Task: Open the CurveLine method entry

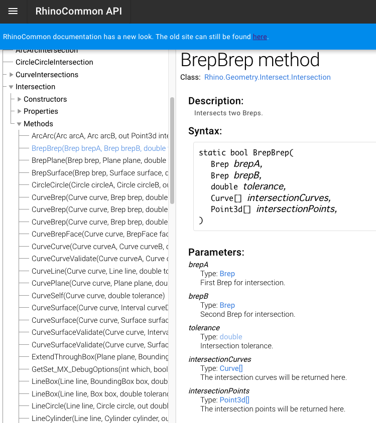Action: [x=100, y=271]
